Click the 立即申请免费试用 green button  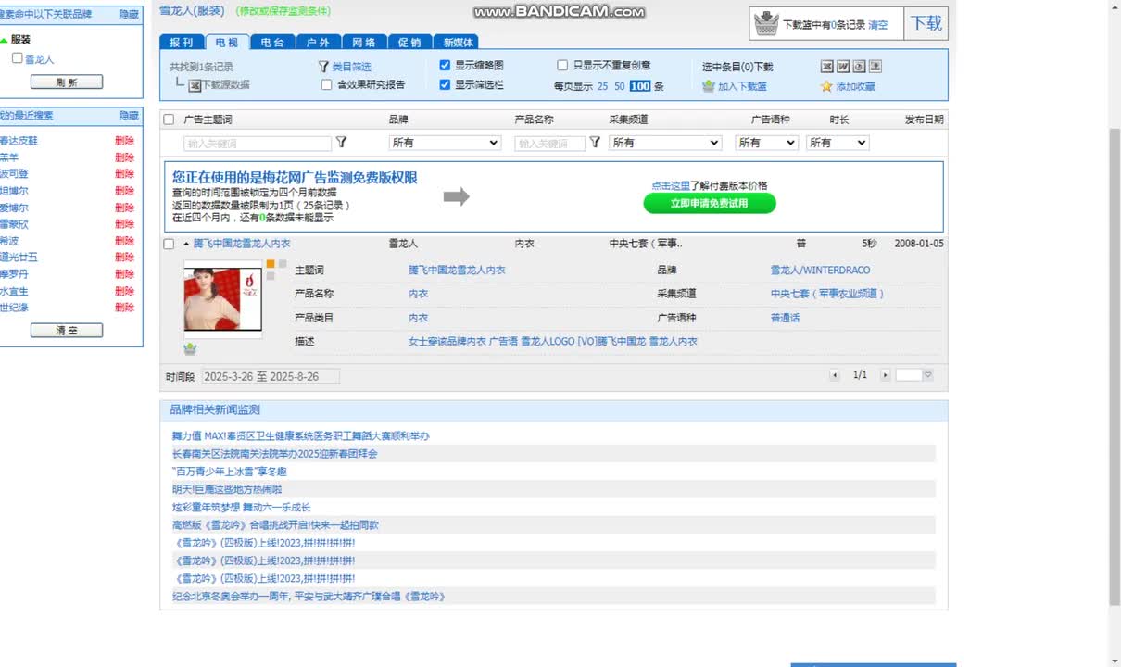710,203
